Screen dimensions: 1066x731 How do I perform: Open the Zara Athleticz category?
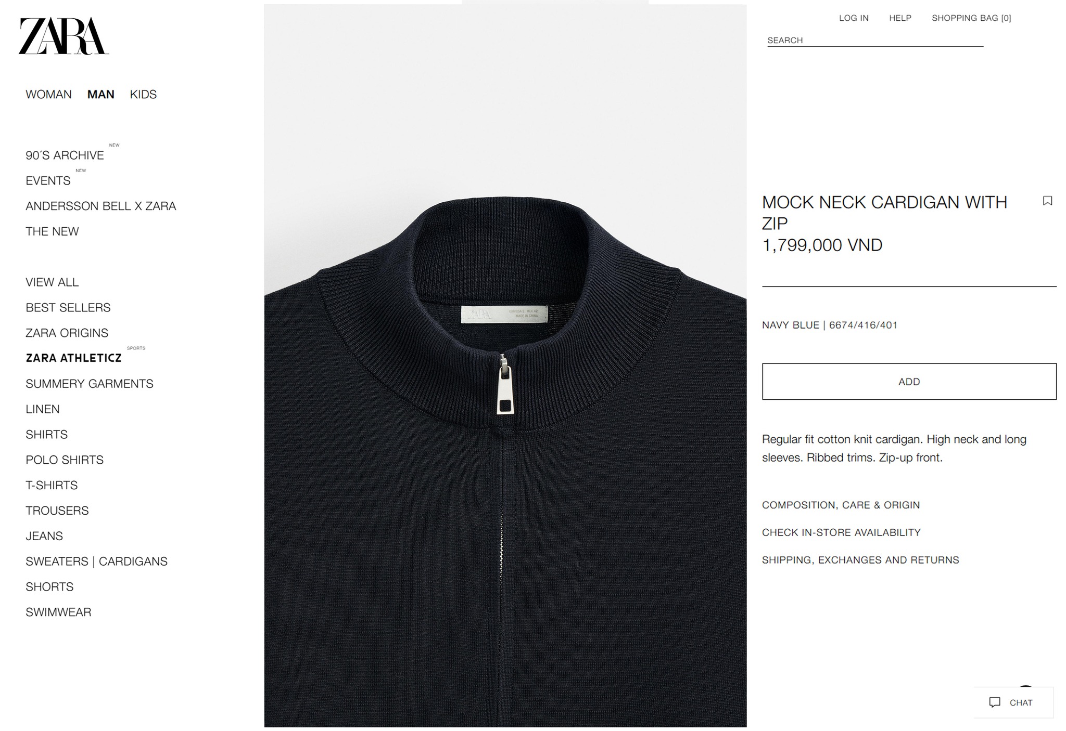73,358
